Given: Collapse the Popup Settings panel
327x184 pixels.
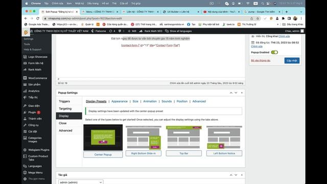Looking at the screenshot, I should [x=242, y=93].
